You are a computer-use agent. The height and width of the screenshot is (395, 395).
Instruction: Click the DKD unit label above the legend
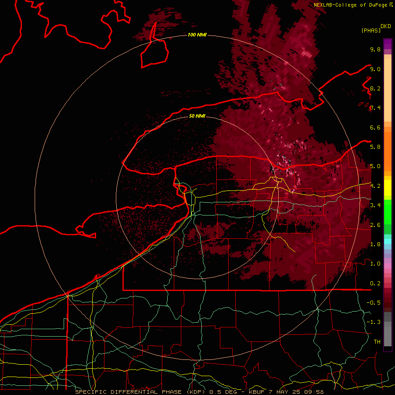point(386,26)
